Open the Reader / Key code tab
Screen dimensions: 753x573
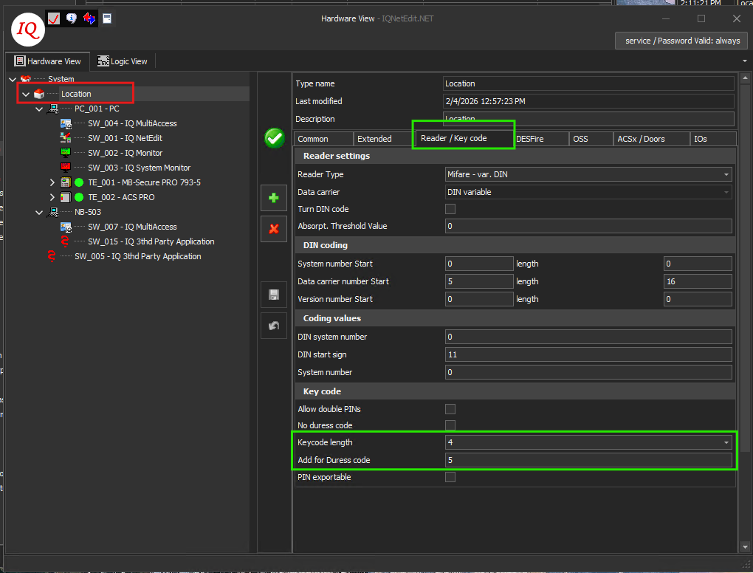coord(464,138)
